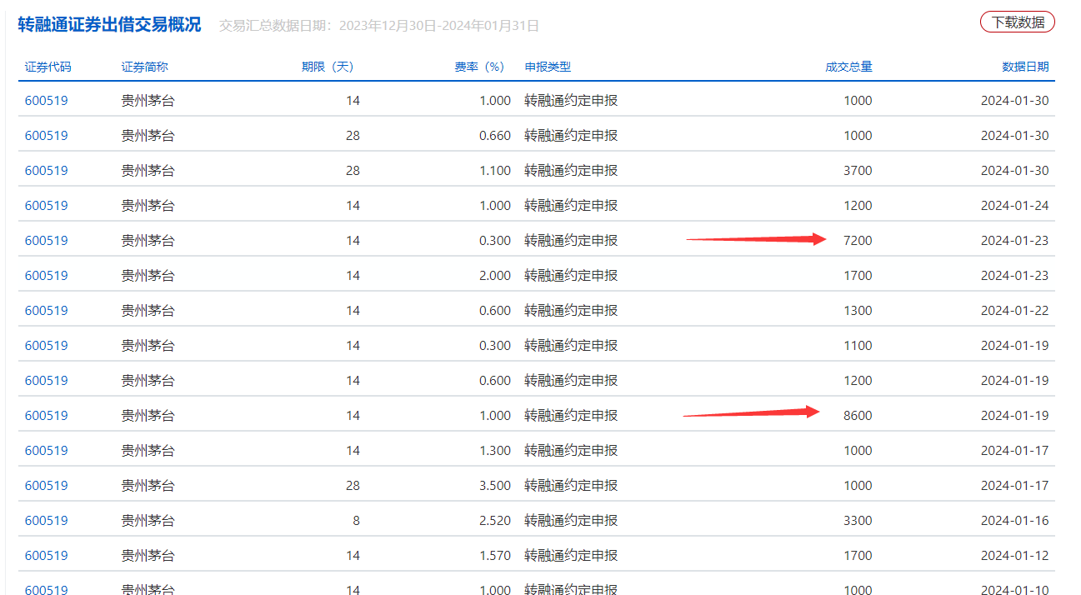The height and width of the screenshot is (595, 1081).
Task: Select the fee rate 0.660
Action: click(x=495, y=136)
